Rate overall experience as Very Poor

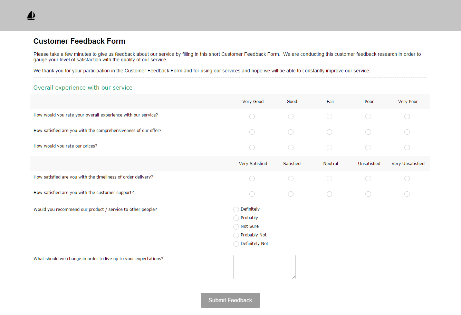(x=407, y=116)
